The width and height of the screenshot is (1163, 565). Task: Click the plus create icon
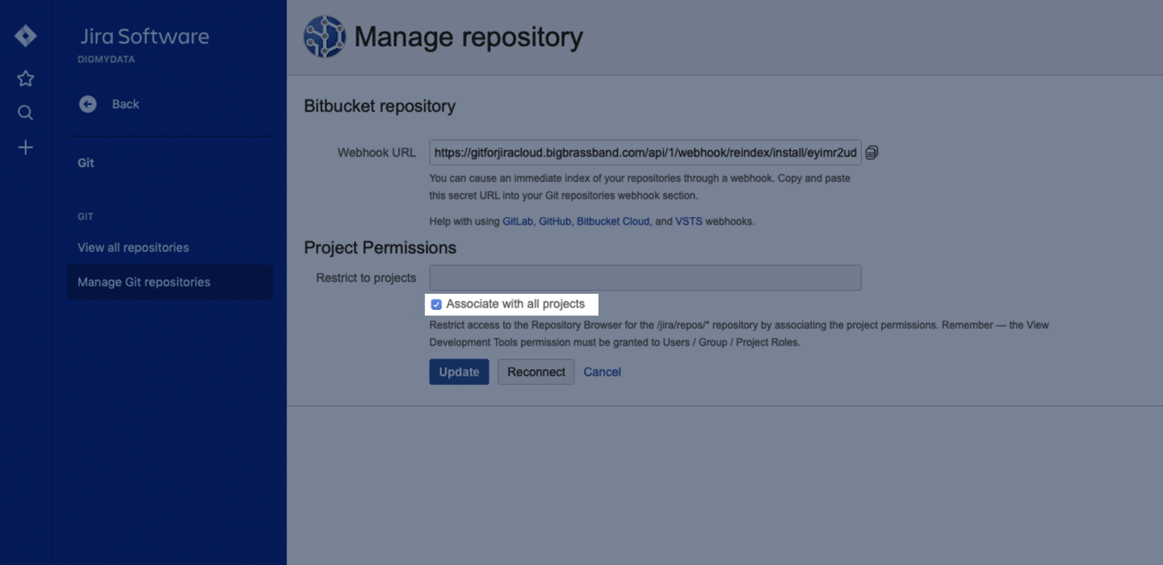[26, 148]
